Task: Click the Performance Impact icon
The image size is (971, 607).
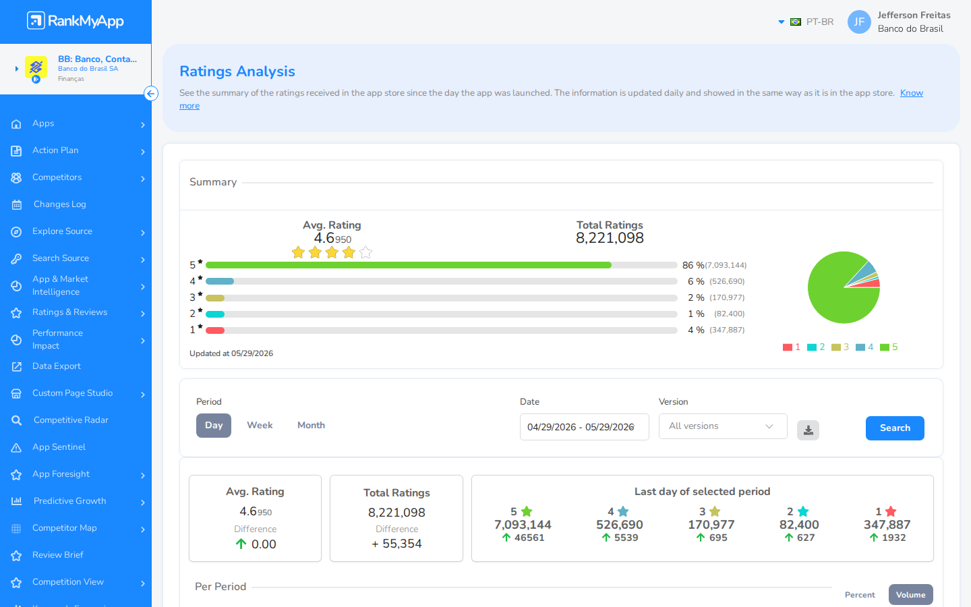Action: [17, 340]
